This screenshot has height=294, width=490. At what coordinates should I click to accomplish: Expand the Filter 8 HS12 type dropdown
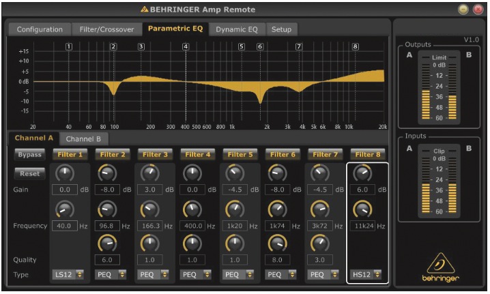366,275
